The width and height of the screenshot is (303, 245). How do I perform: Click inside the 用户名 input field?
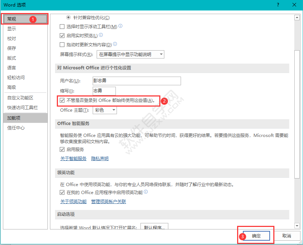(x=136, y=81)
